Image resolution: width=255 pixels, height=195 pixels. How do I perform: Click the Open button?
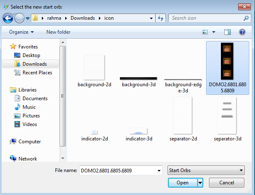tap(183, 183)
